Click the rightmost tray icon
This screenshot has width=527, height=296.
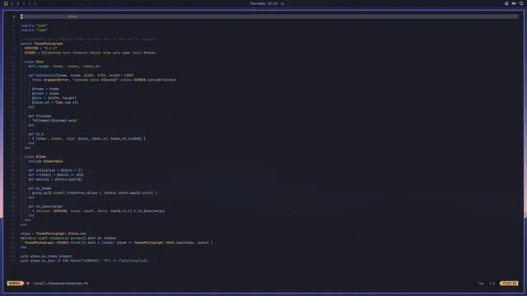tap(521, 3)
